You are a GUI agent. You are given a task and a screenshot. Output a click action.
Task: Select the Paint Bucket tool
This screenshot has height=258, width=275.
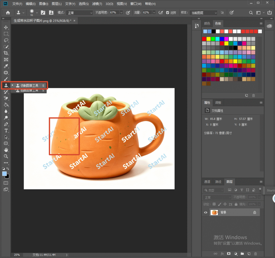(x=6, y=105)
